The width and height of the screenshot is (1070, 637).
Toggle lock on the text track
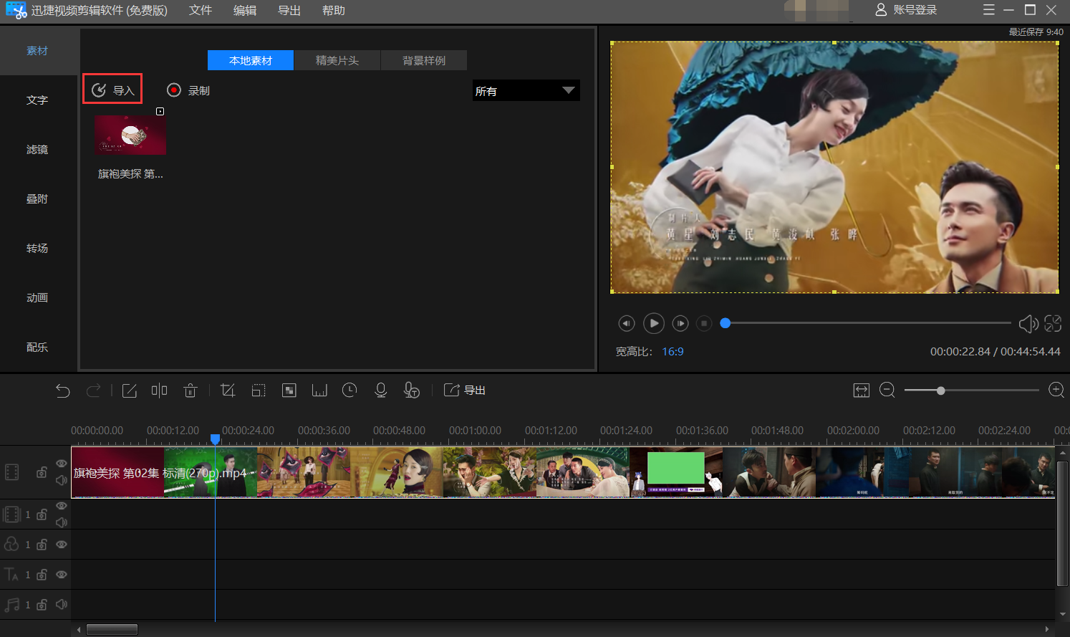pyautogui.click(x=42, y=575)
